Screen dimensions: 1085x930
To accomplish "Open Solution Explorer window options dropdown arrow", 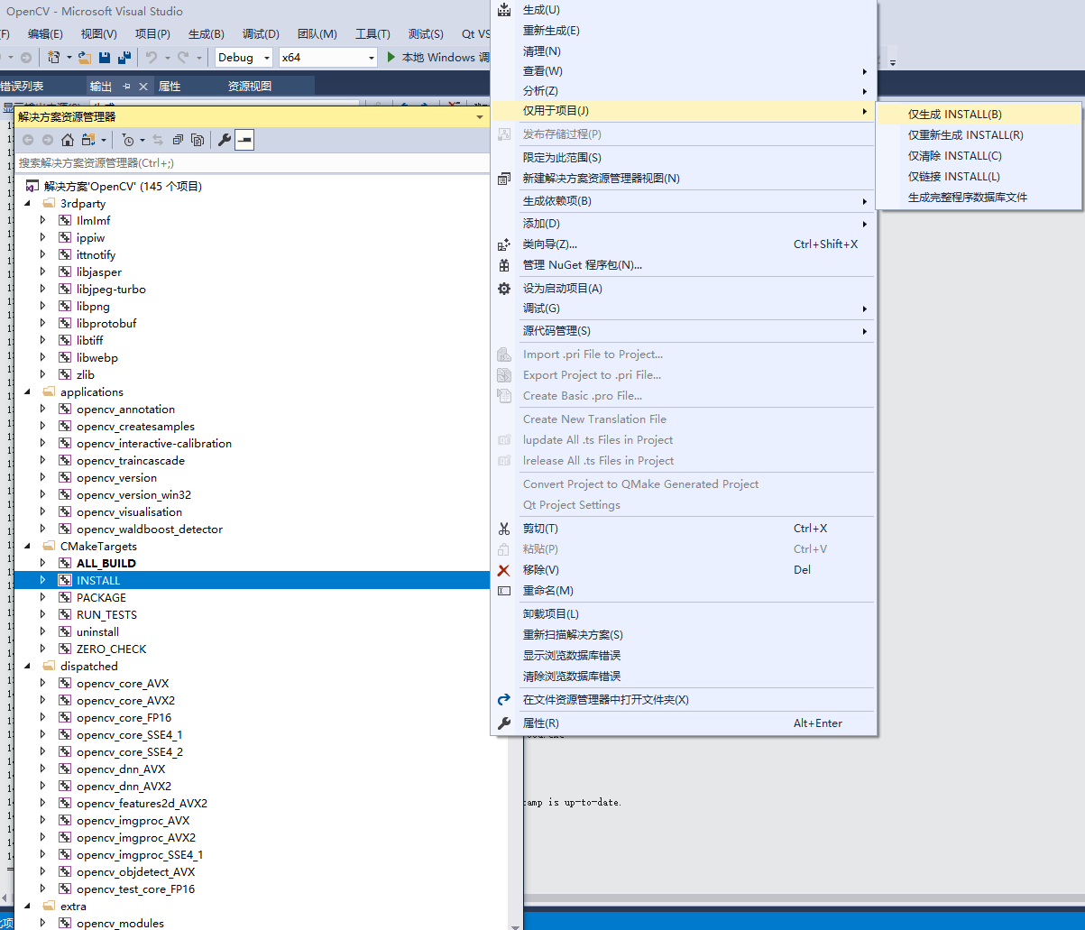I will click(x=480, y=117).
